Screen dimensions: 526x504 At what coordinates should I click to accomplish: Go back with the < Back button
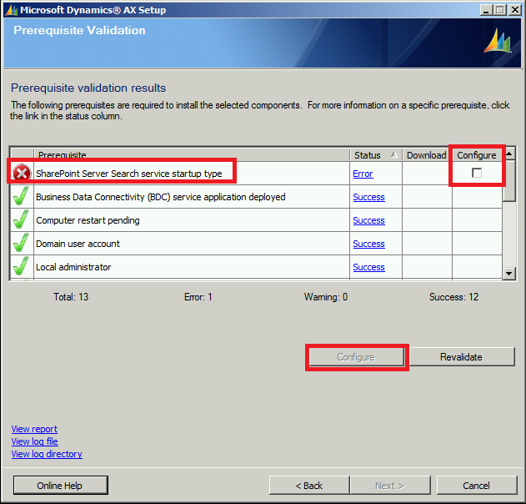[x=309, y=485]
